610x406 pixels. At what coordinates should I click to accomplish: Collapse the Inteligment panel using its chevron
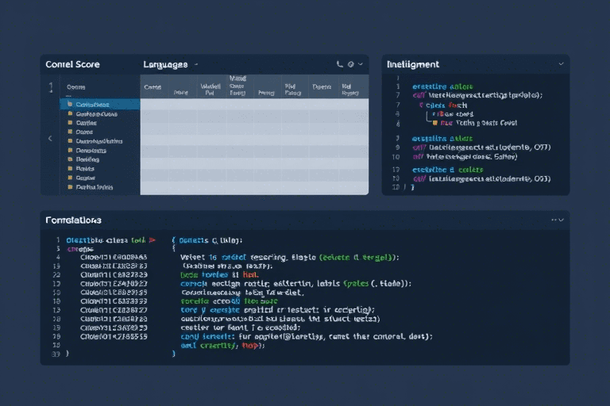click(x=561, y=63)
